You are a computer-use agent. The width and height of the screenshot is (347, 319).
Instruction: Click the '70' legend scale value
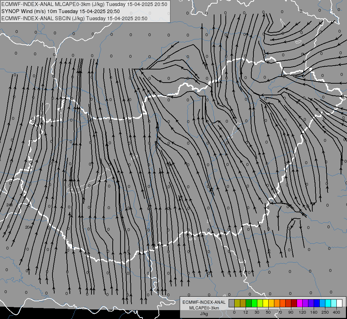pyautogui.click(x=280, y=312)
